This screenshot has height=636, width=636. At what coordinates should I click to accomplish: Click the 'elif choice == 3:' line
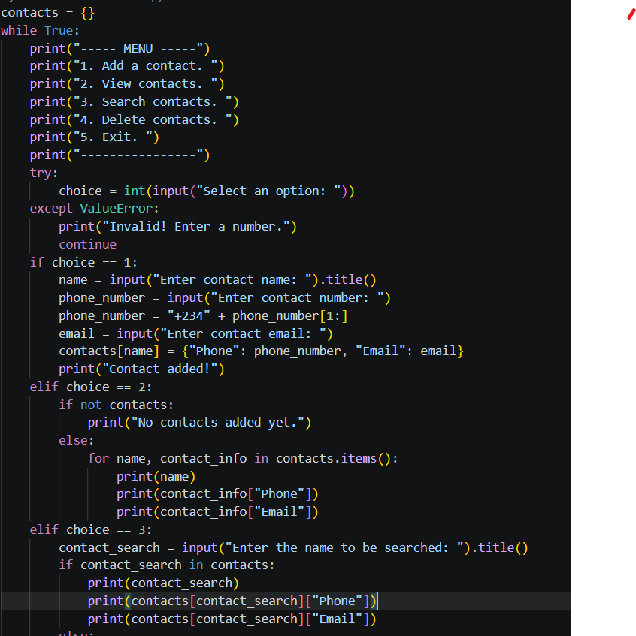[x=91, y=529]
